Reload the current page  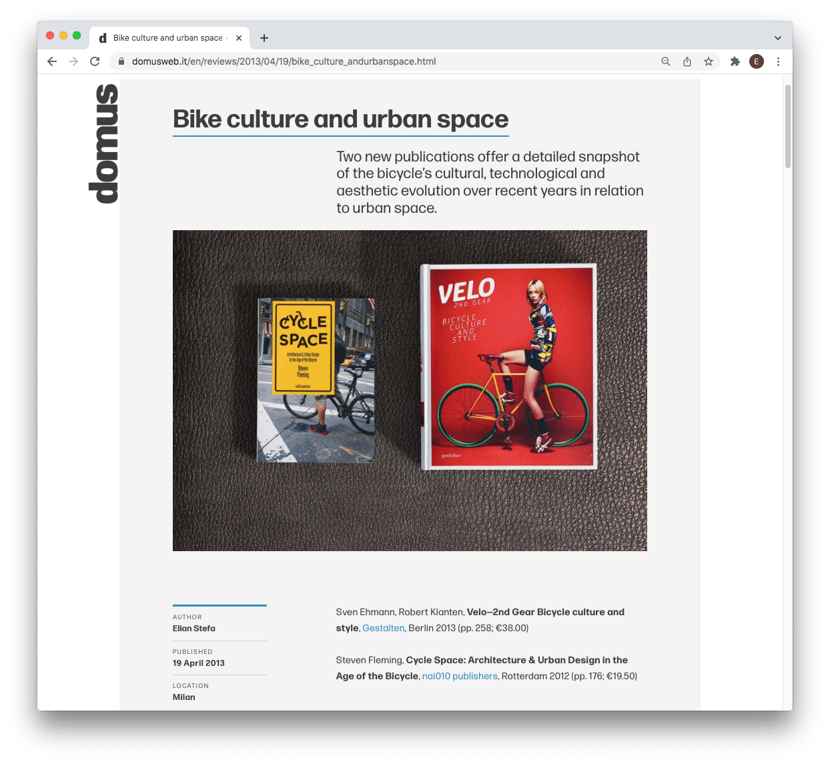95,61
